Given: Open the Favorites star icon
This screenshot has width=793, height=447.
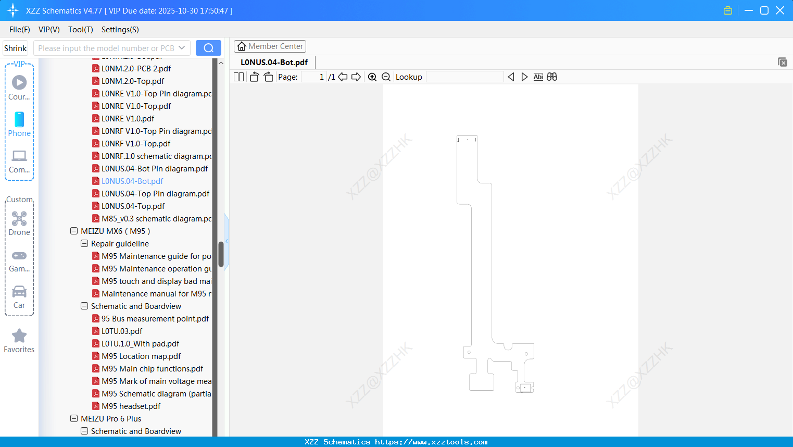Looking at the screenshot, I should pos(19,336).
